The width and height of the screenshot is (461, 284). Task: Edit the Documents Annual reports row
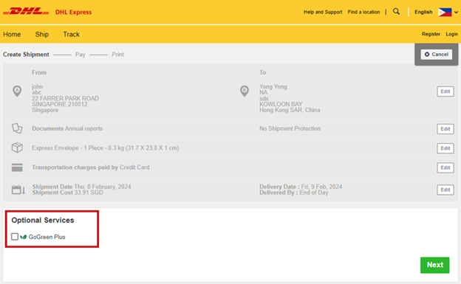point(445,128)
